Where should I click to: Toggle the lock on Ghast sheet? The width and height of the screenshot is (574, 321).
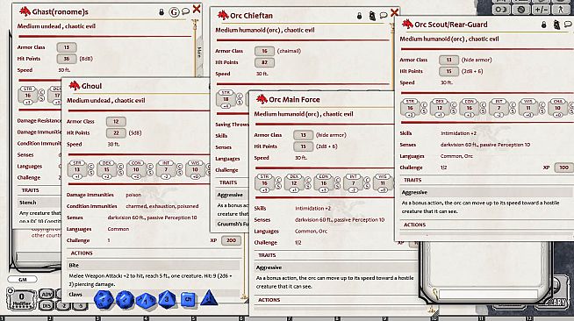[161, 12]
